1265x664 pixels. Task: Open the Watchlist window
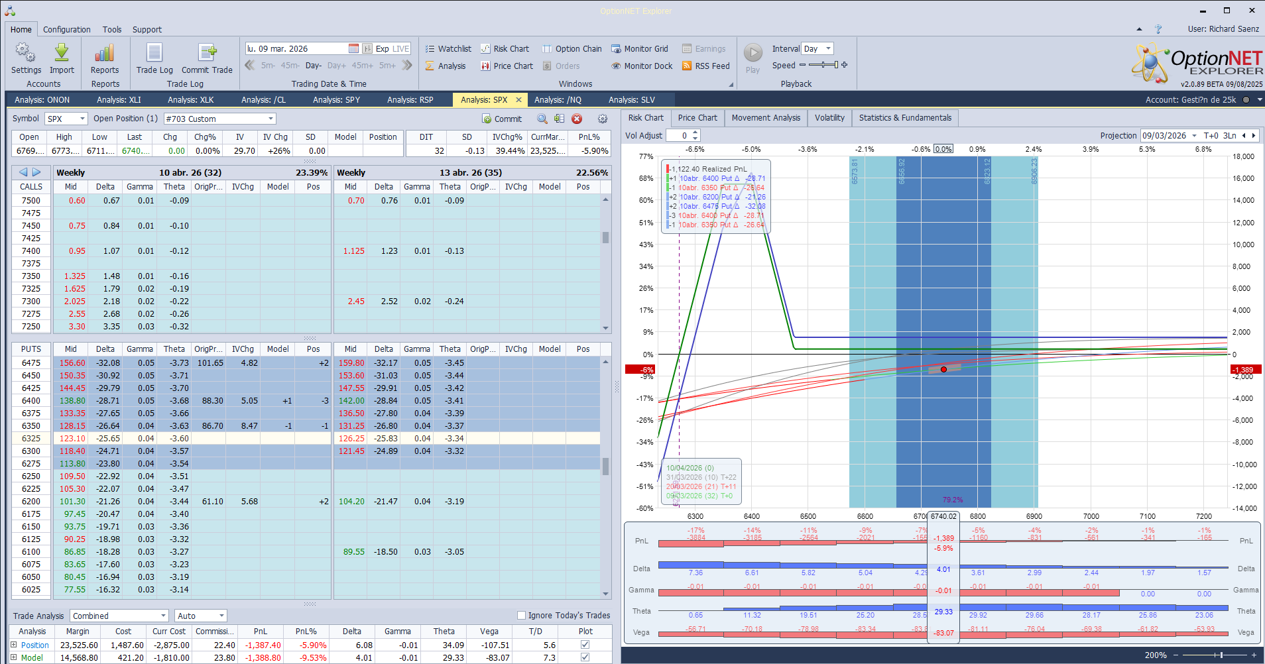[448, 48]
